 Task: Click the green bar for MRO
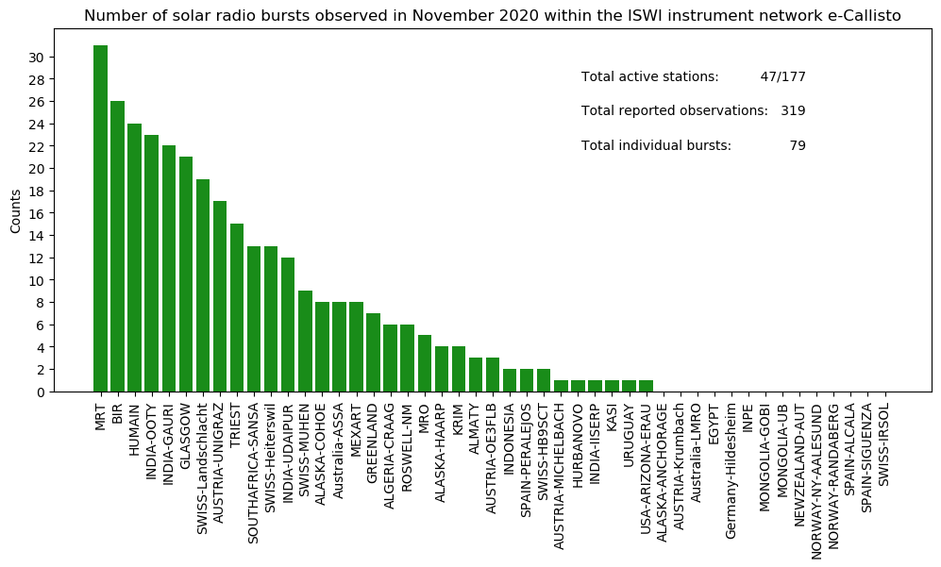pos(424,363)
